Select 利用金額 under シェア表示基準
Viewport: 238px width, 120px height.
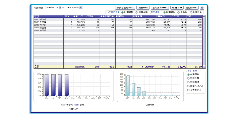[x=137, y=13]
